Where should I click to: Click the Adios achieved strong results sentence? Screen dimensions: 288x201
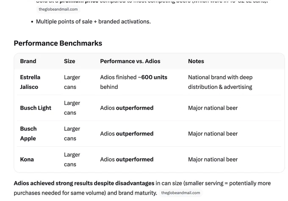click(x=142, y=188)
